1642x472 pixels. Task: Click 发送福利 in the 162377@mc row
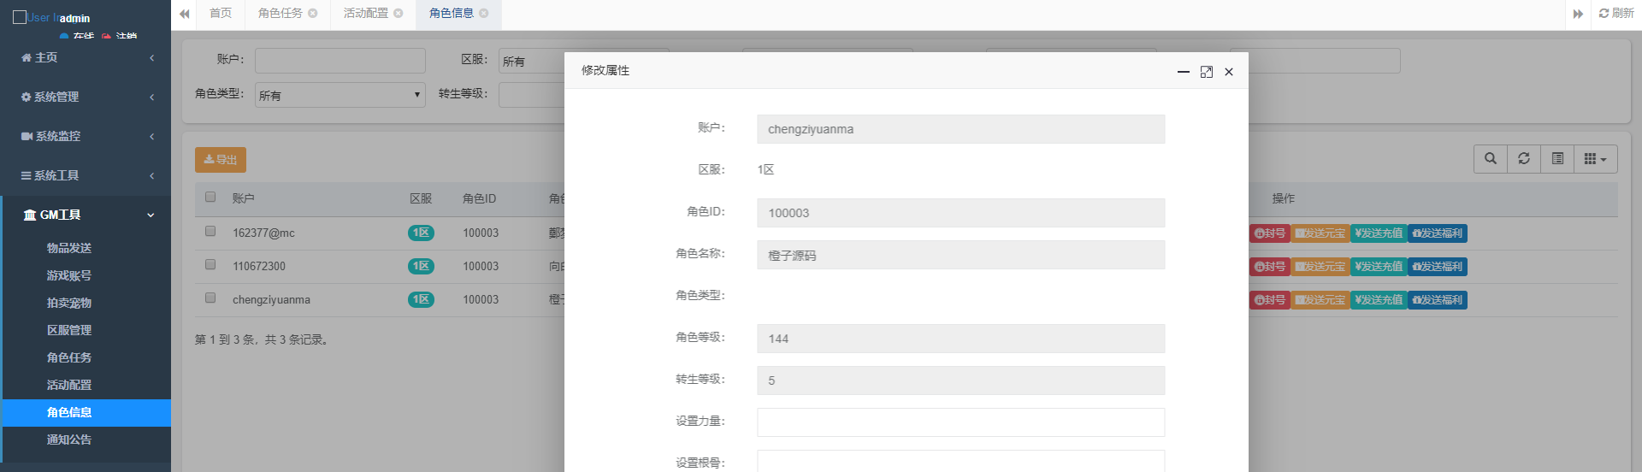click(x=1438, y=233)
